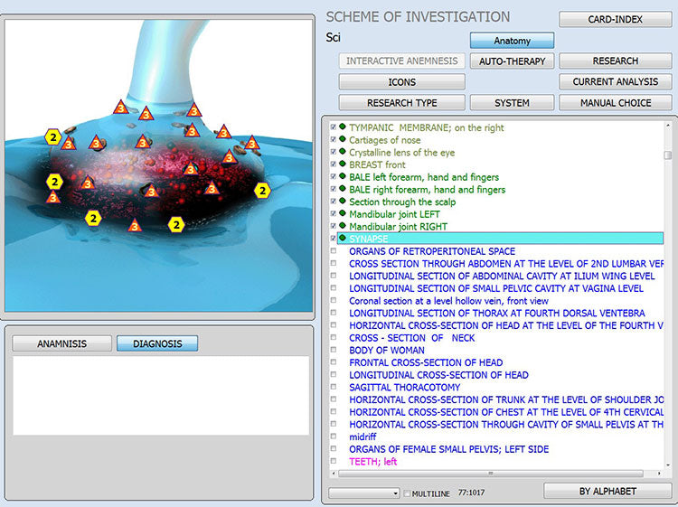Enable the MULTILINE checkbox
678x507 pixels.
(408, 493)
